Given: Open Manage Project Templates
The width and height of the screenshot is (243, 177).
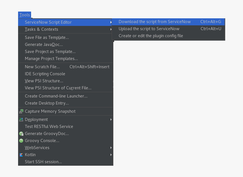Looking at the screenshot, I should [66, 59].
